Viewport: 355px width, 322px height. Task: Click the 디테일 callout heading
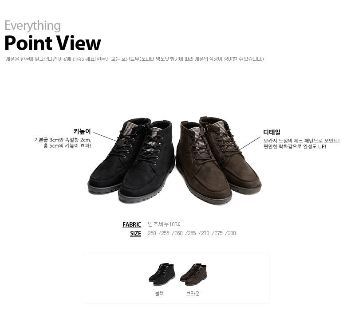272,133
